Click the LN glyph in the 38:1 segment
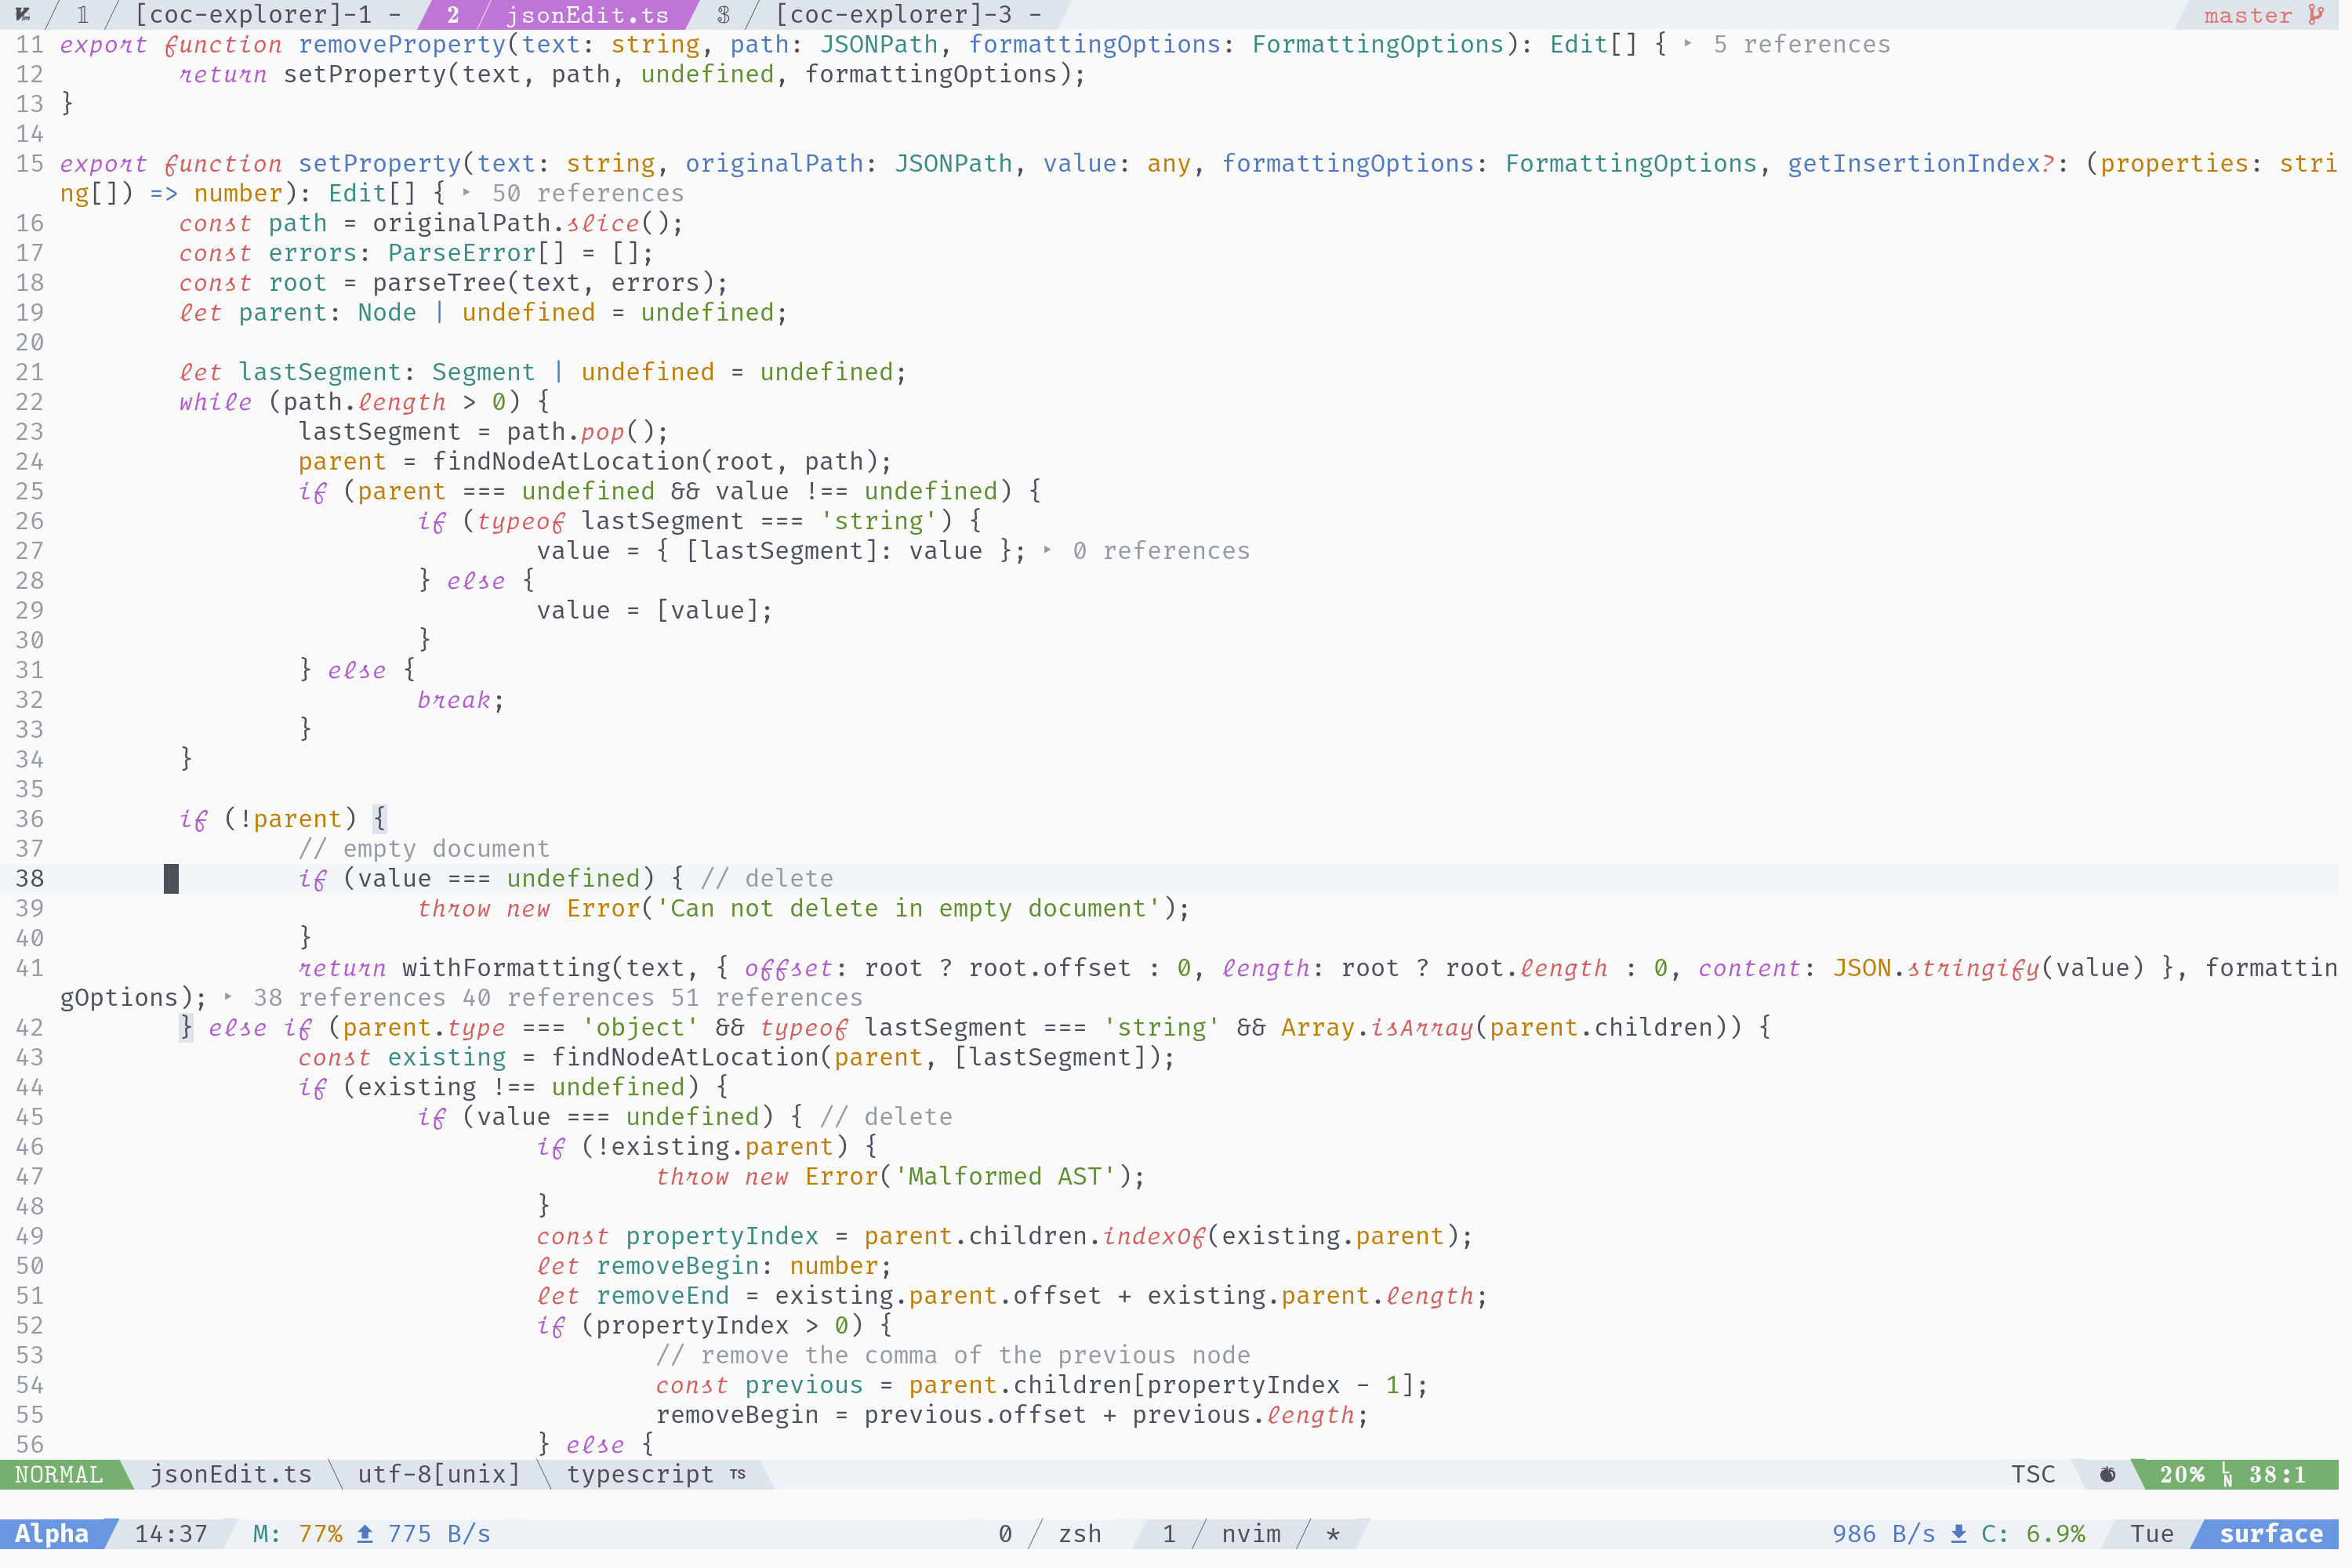 tap(2226, 1474)
